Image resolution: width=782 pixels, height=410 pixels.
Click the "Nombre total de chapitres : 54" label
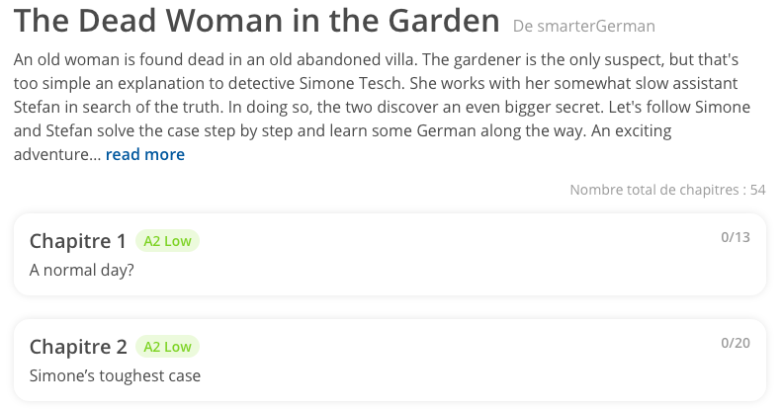click(x=667, y=190)
